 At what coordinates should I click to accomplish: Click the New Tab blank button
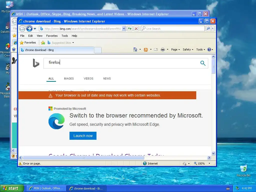(98, 50)
